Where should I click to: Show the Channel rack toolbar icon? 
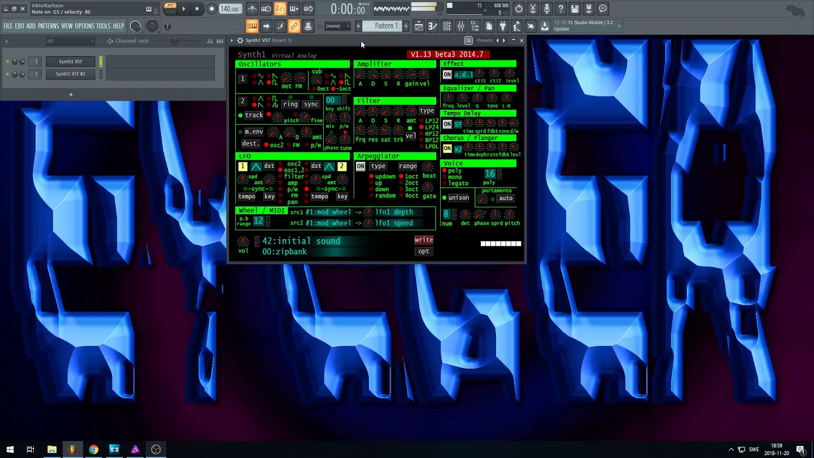[447, 26]
